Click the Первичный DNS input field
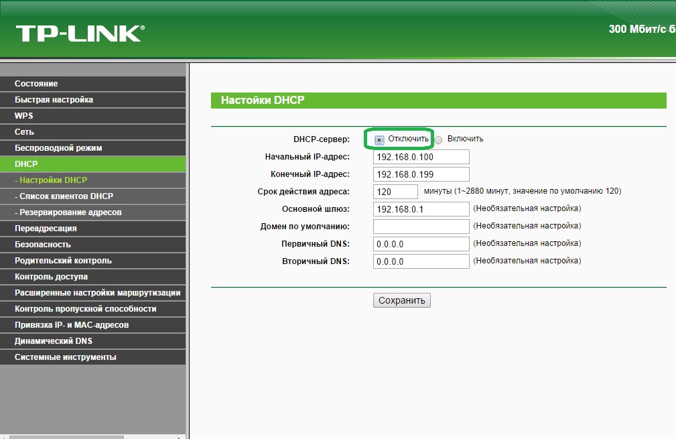Viewport: 676px width, 439px height. pyautogui.click(x=421, y=244)
